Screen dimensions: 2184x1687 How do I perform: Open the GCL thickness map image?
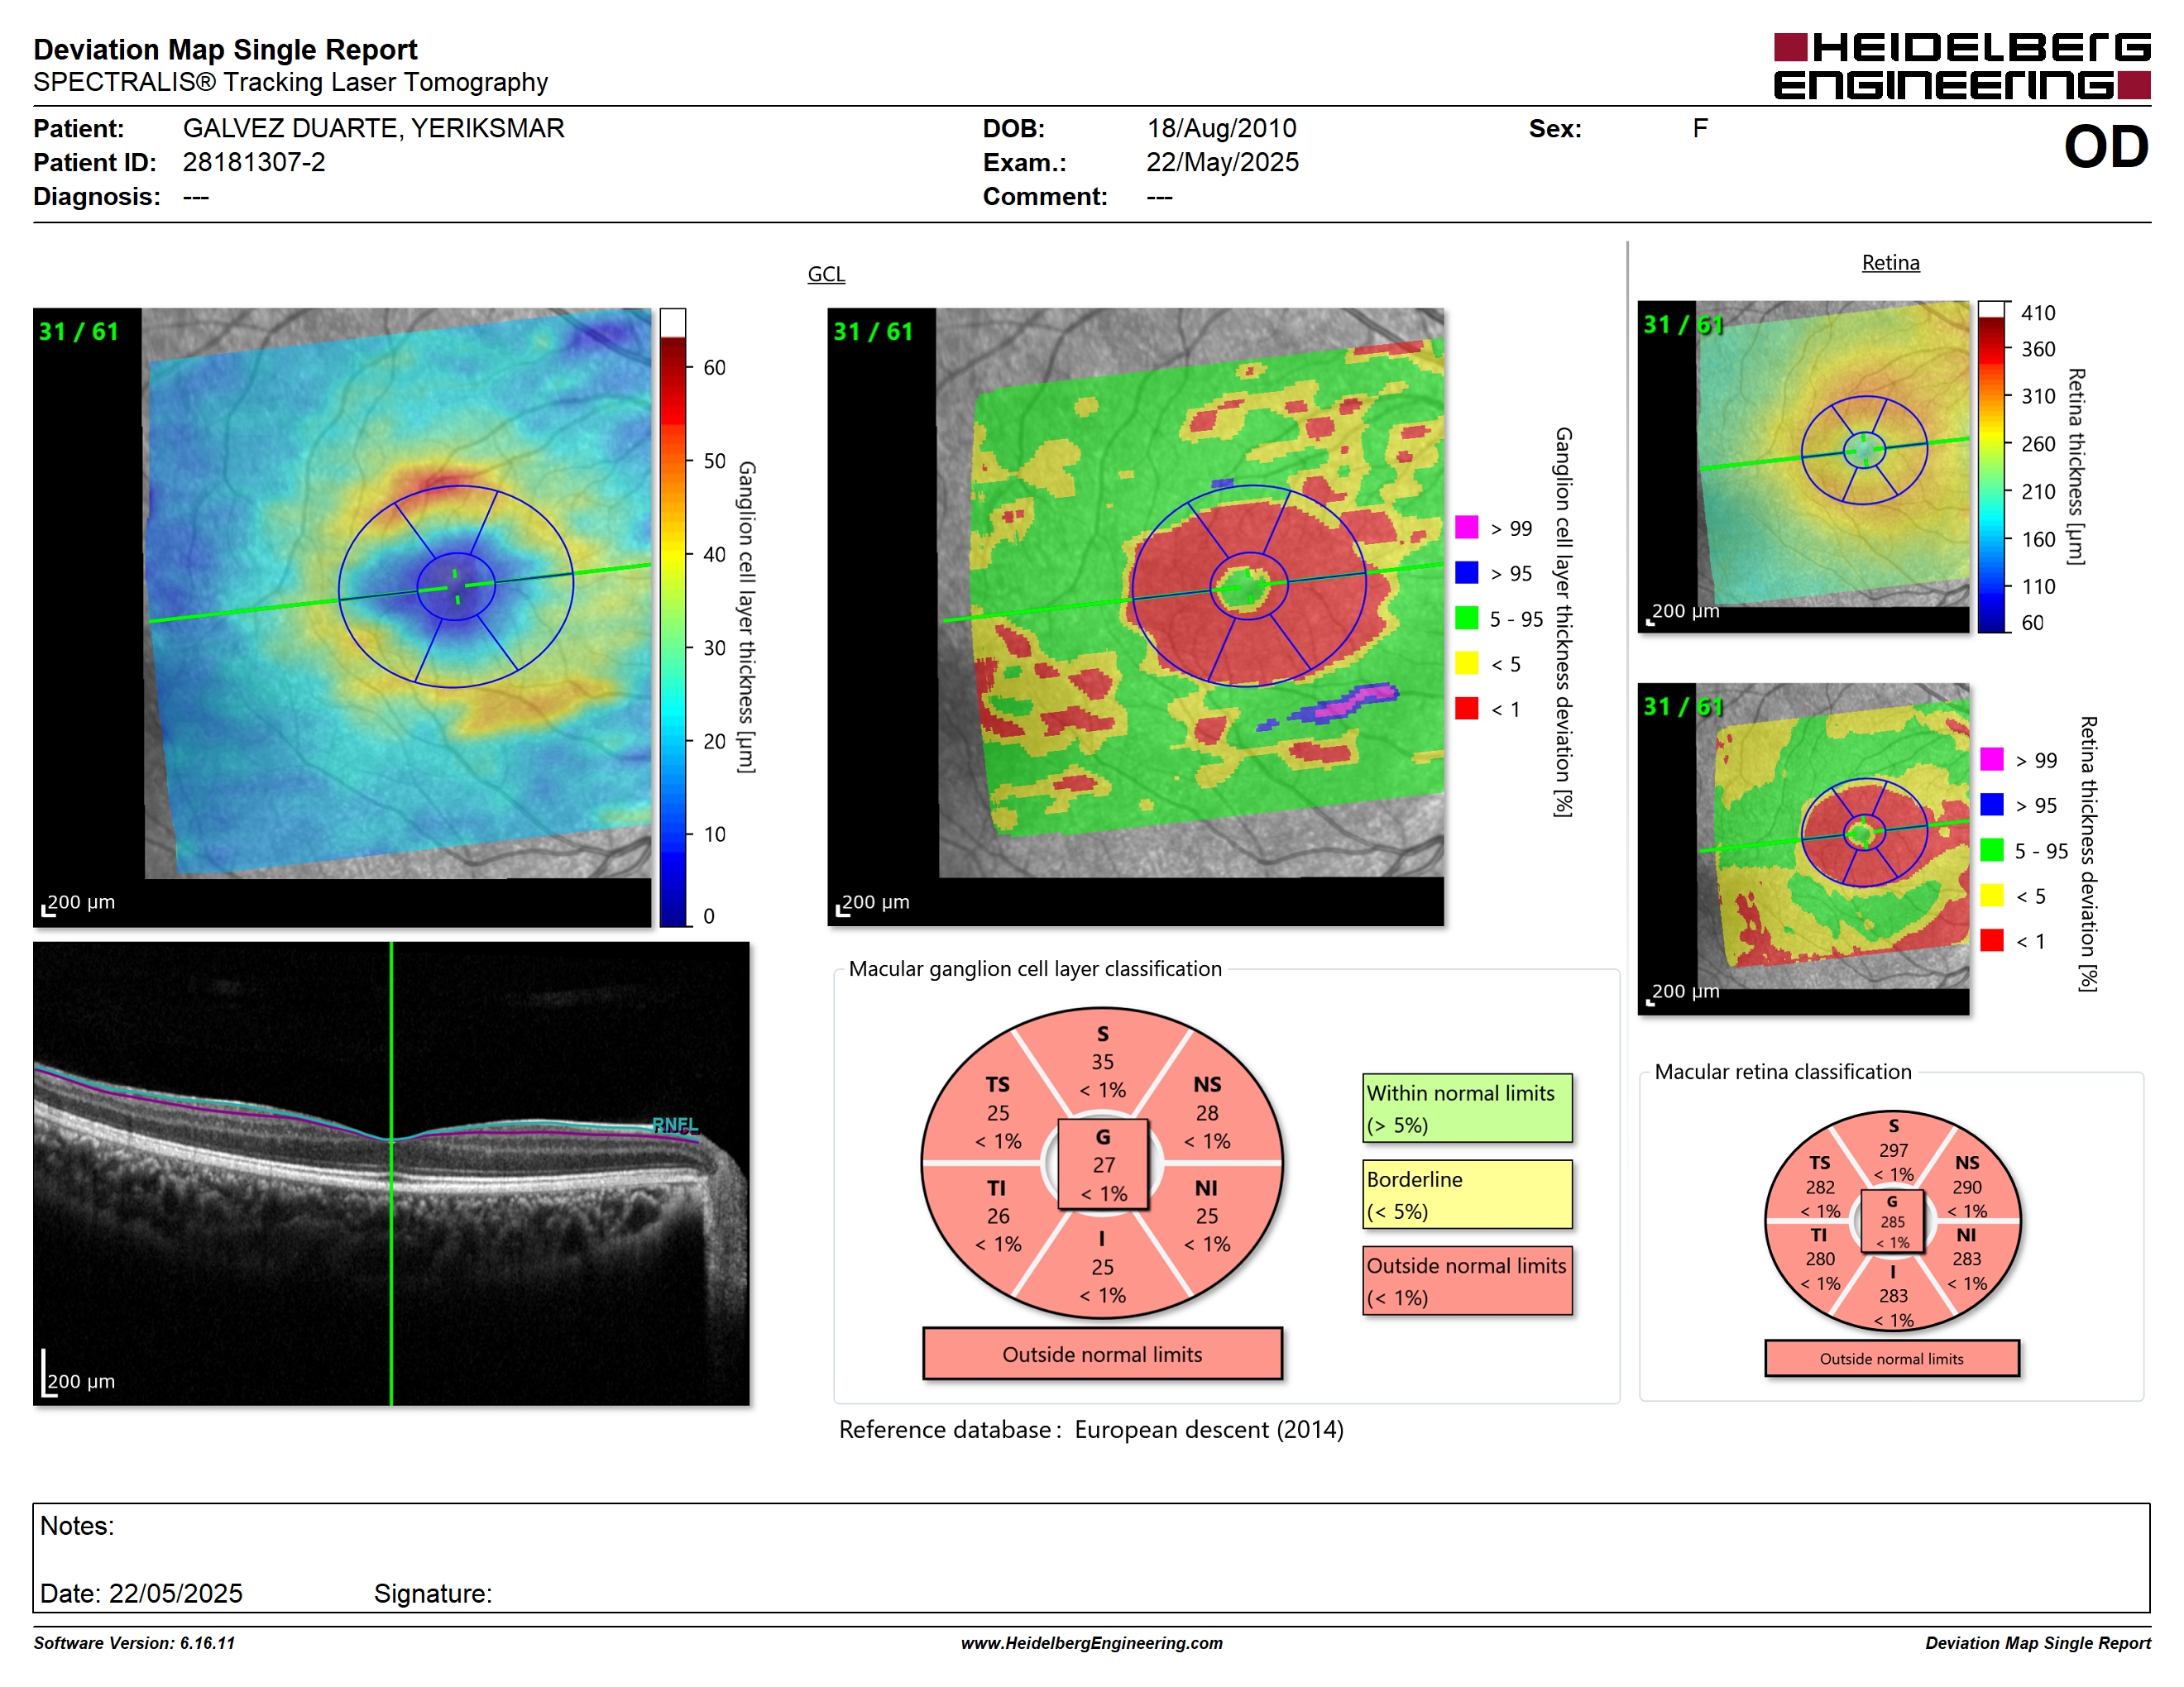342,617
